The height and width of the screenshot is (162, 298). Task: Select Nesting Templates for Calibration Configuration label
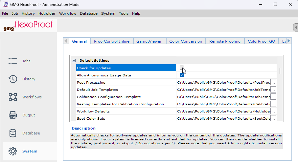(x=120, y=104)
